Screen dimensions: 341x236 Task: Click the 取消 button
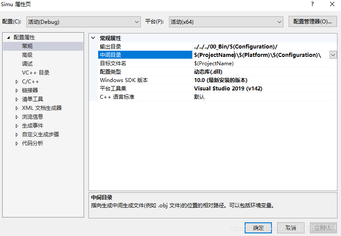coord(291,228)
